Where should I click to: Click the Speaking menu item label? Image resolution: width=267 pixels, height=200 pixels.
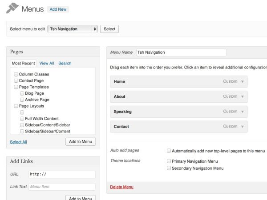point(123,112)
